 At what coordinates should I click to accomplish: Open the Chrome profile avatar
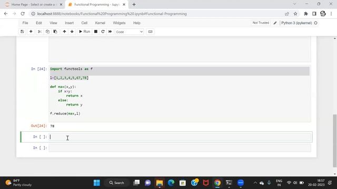(x=323, y=14)
